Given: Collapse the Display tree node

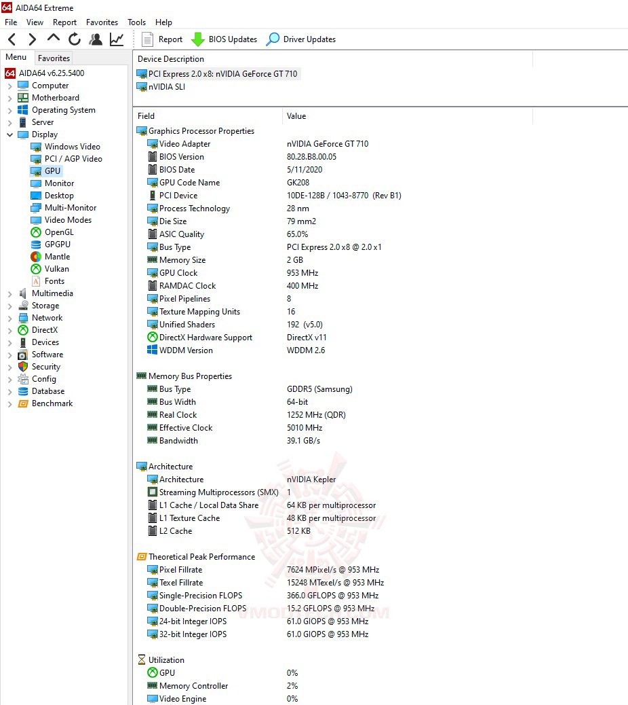Looking at the screenshot, I should pos(9,134).
